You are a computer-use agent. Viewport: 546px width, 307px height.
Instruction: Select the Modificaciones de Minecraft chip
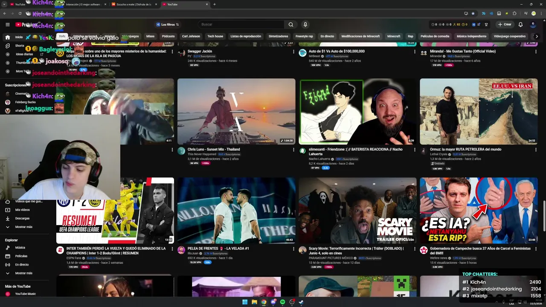360,36
